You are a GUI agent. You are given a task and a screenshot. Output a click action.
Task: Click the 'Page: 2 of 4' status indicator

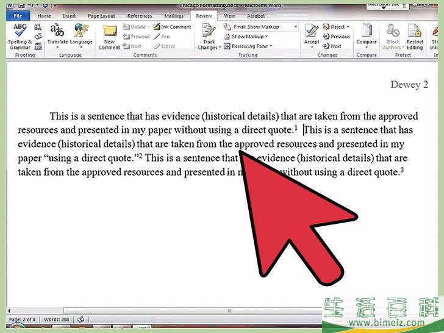pos(22,320)
